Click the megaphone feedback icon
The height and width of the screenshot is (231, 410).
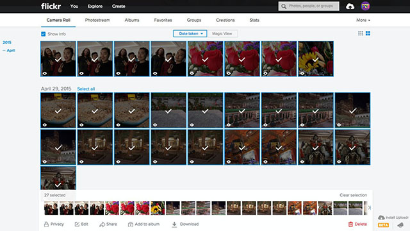400,225
